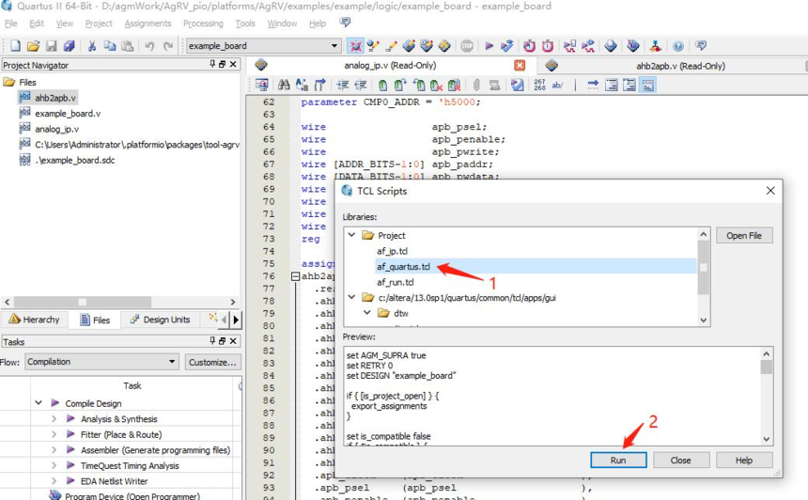Expand the Assembler task
The image size is (808, 500).
(x=54, y=450)
